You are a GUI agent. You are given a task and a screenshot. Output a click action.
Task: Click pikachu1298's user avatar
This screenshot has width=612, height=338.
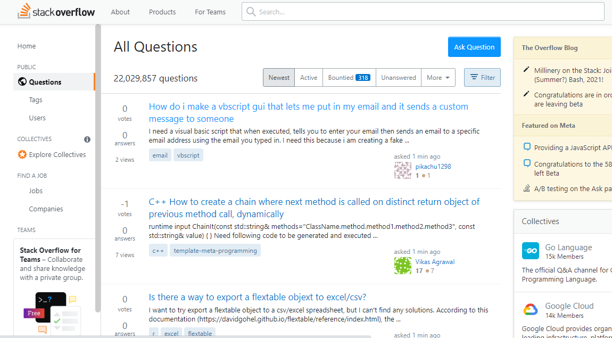(402, 170)
